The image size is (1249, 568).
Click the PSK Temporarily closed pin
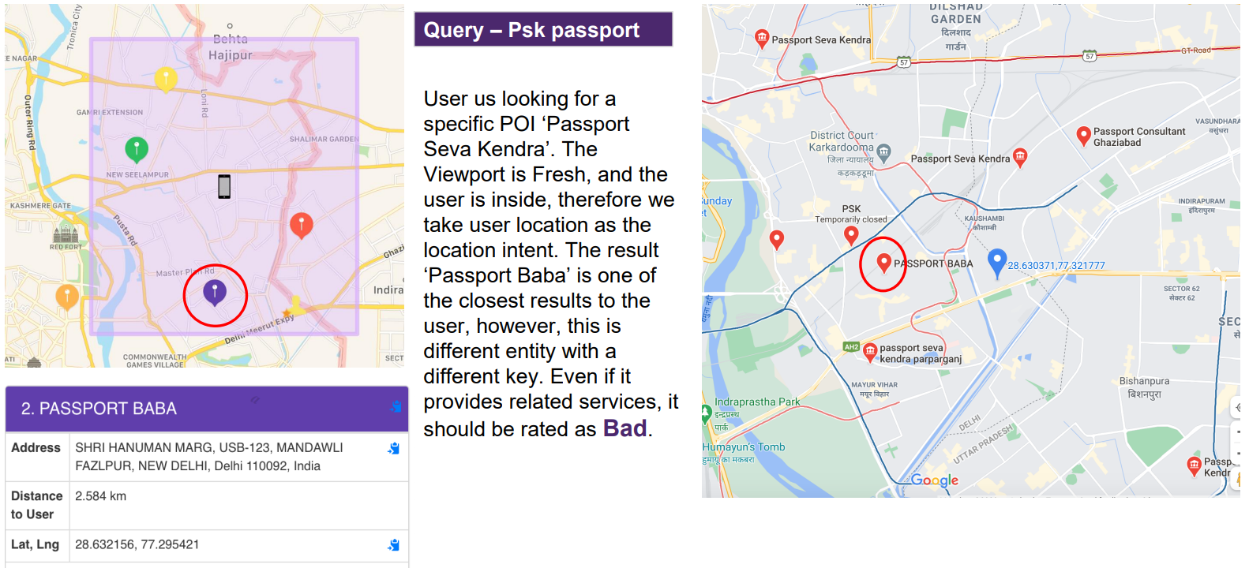pos(851,235)
